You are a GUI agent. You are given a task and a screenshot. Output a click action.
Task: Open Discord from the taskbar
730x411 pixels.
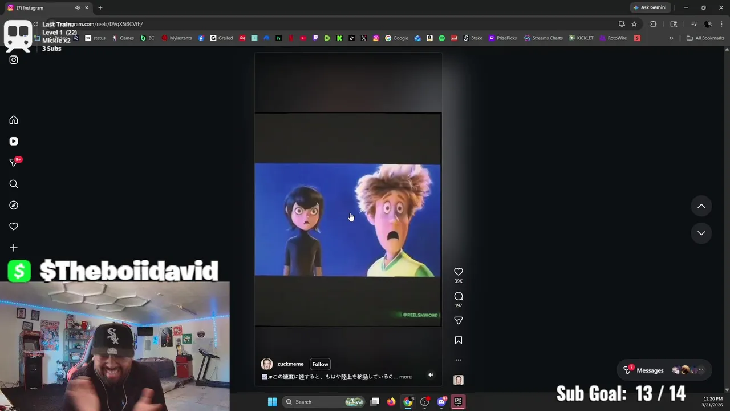point(441,402)
